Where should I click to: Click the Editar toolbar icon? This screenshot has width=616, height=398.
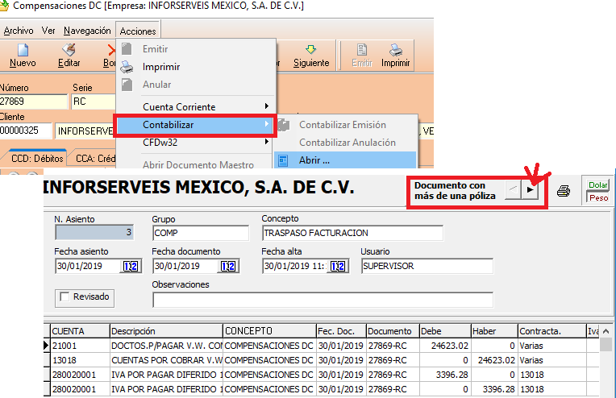point(69,50)
